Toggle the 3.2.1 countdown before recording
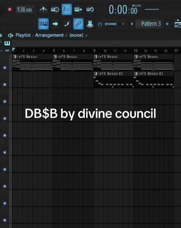The width and height of the screenshot is (181, 228). click(x=67, y=9)
